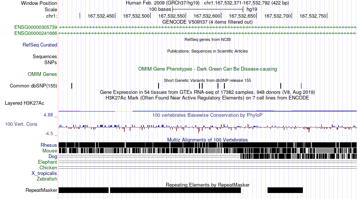The height and width of the screenshot is (199, 357).
Task: Select the Rhesus species label
Action: pos(49,145)
